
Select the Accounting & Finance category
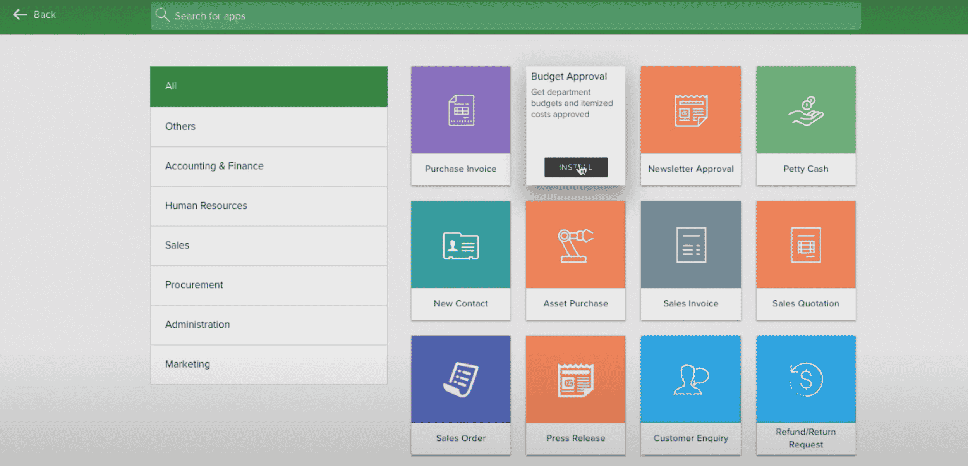click(269, 166)
